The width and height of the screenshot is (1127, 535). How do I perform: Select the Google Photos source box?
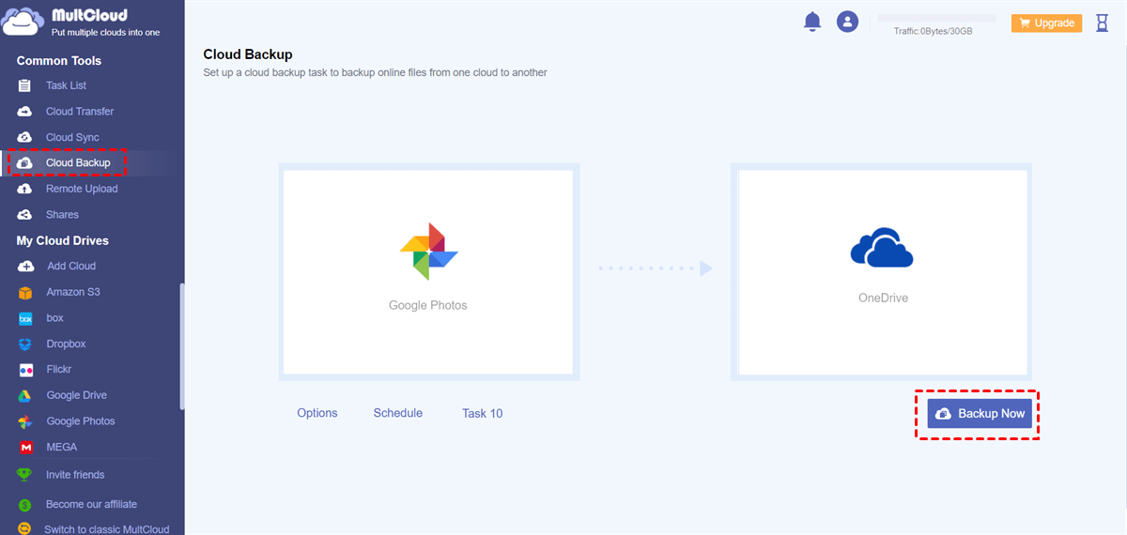[428, 271]
